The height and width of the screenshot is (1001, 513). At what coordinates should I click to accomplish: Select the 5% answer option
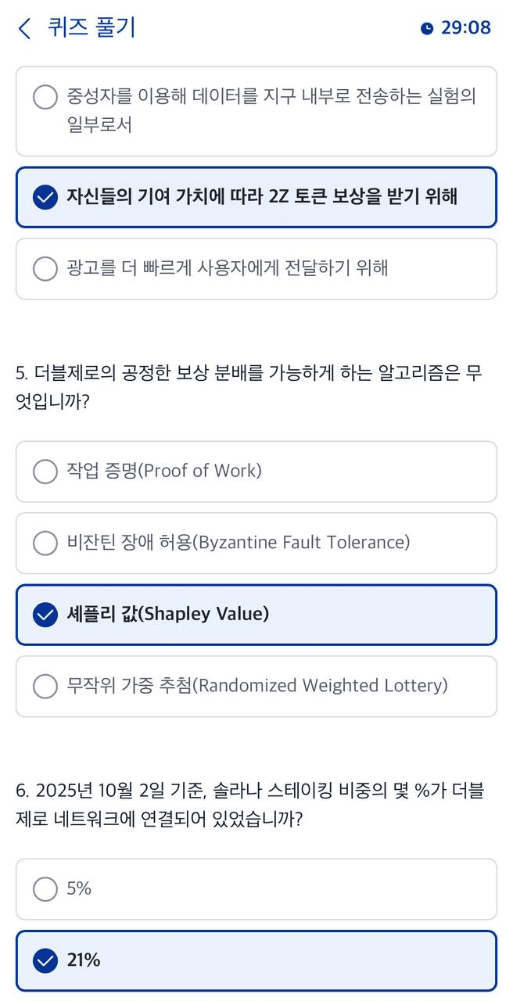[256, 889]
